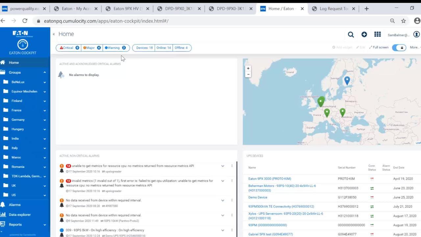Click the orange severity icon of the '12 invalid metrics' alarm
This screenshot has width=421, height=237.
coord(62,181)
